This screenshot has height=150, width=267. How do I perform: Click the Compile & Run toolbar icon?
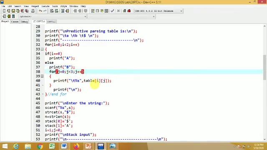point(102,11)
